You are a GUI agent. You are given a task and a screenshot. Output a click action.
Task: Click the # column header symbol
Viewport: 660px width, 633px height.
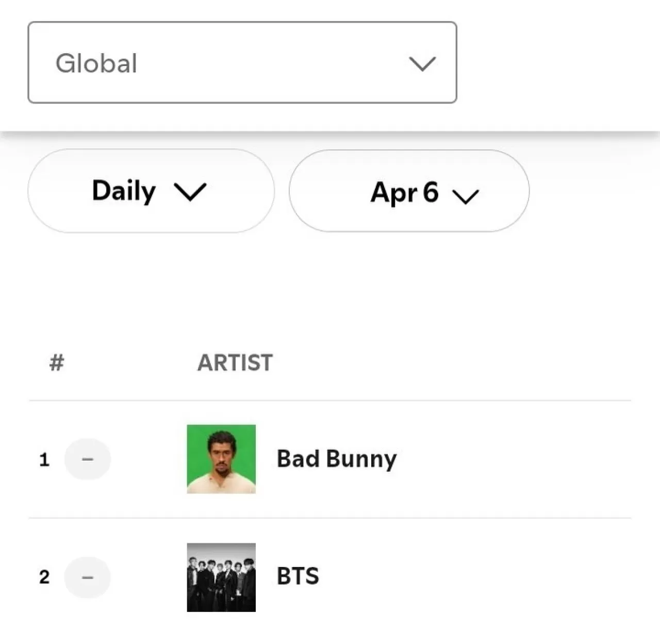56,363
